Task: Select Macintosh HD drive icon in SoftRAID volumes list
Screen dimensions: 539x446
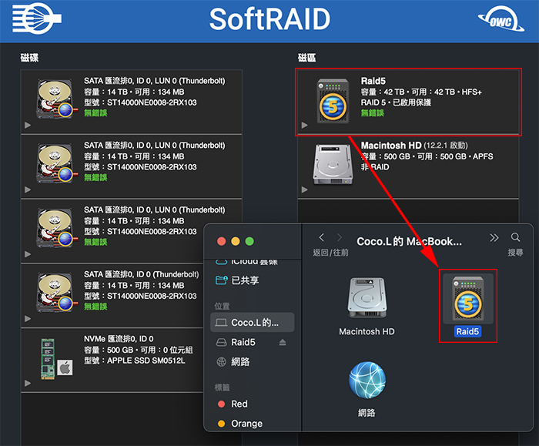Action: click(333, 164)
